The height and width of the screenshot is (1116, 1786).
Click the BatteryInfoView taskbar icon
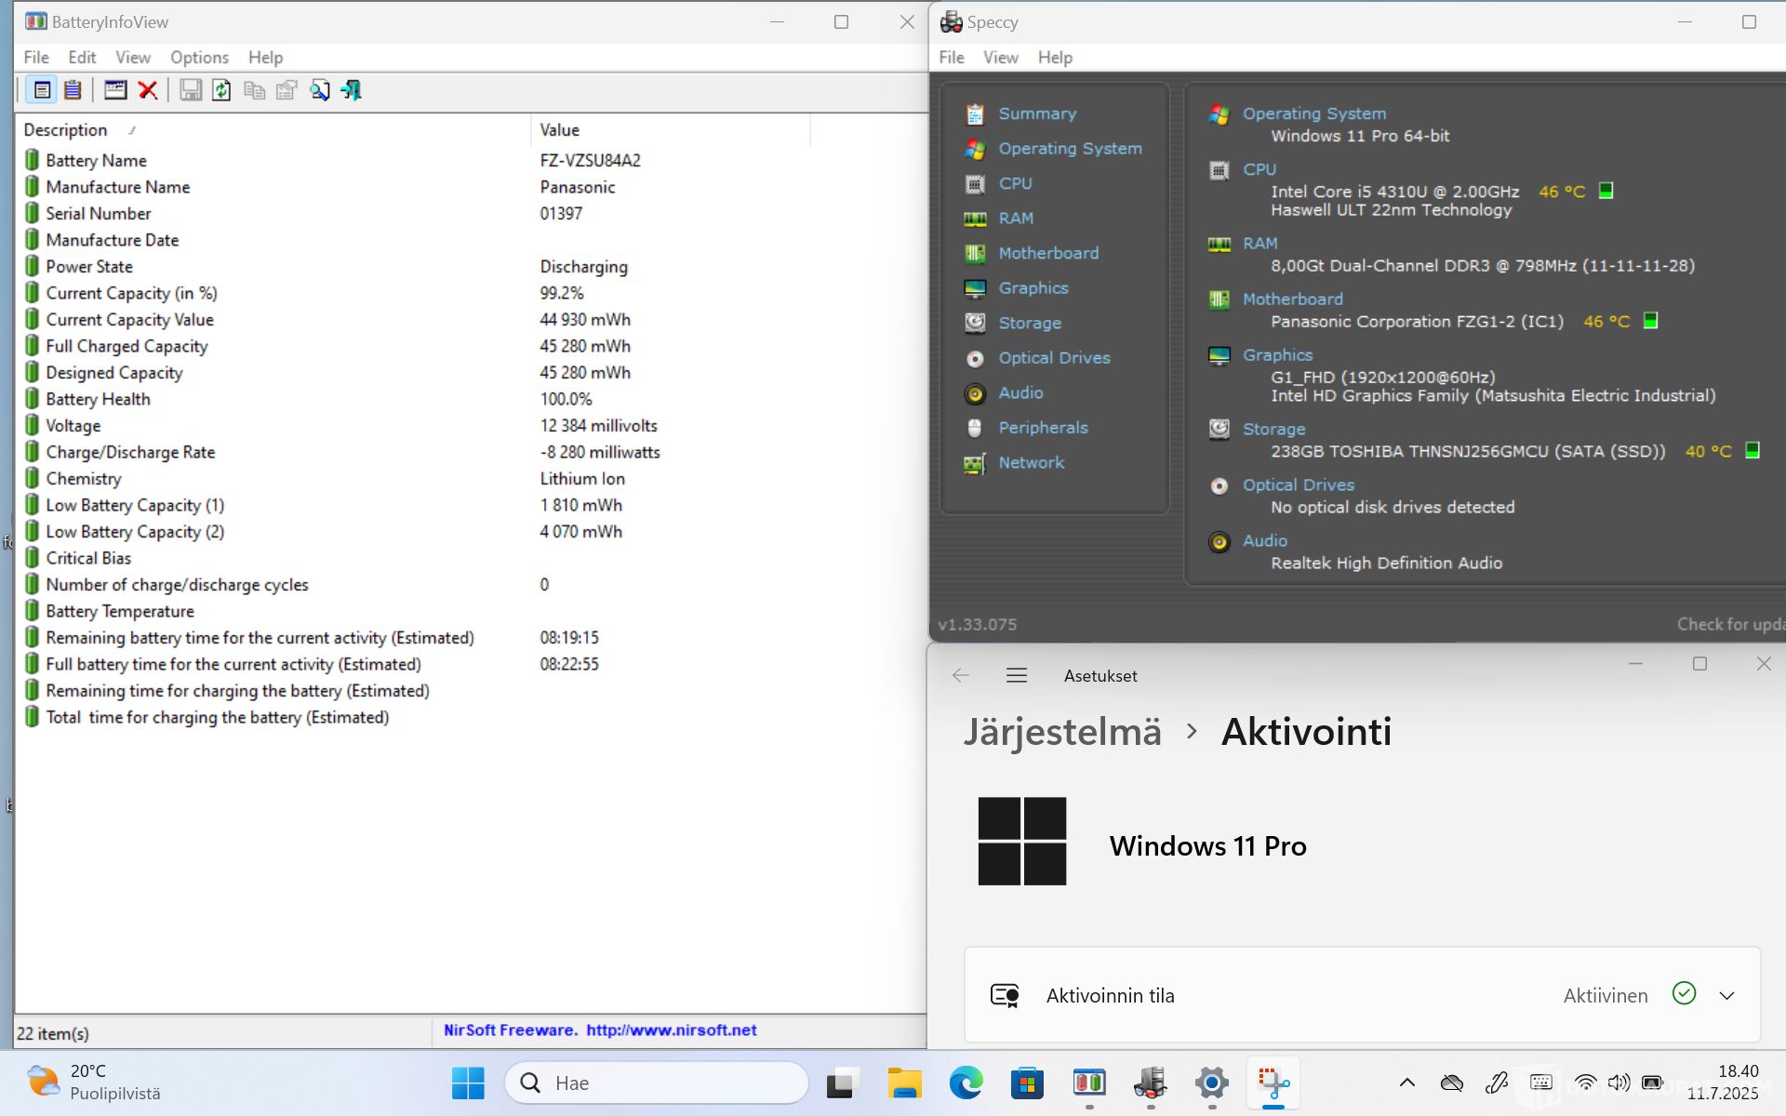[1089, 1083]
